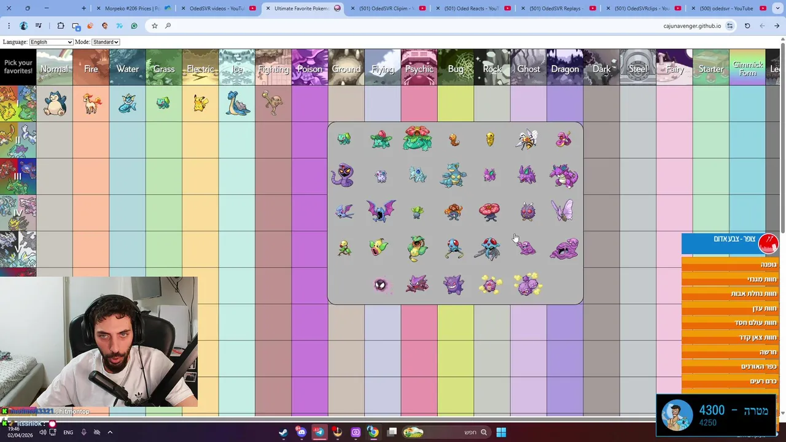
Task: Choose Haunter in the popup
Action: tap(417, 284)
